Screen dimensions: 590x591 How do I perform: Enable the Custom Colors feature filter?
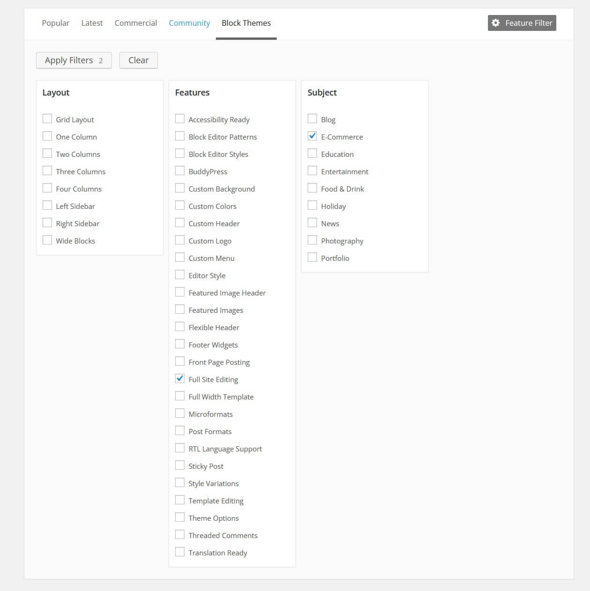click(179, 205)
